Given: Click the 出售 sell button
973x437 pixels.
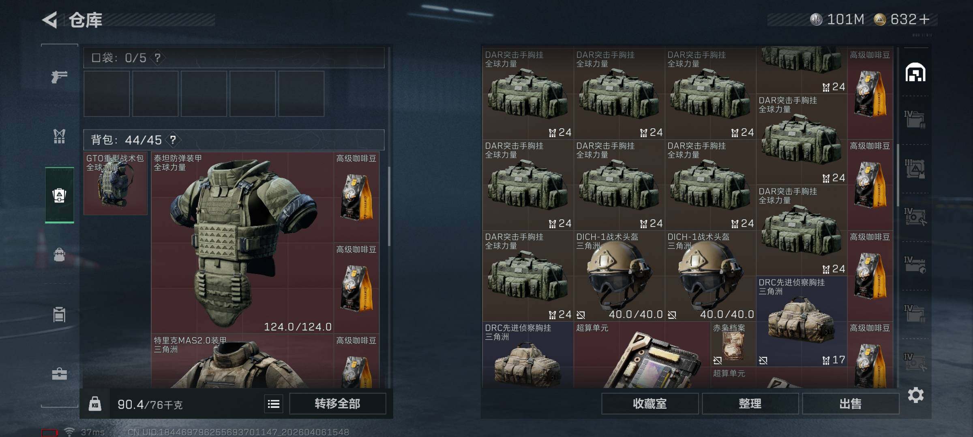Looking at the screenshot, I should point(850,404).
